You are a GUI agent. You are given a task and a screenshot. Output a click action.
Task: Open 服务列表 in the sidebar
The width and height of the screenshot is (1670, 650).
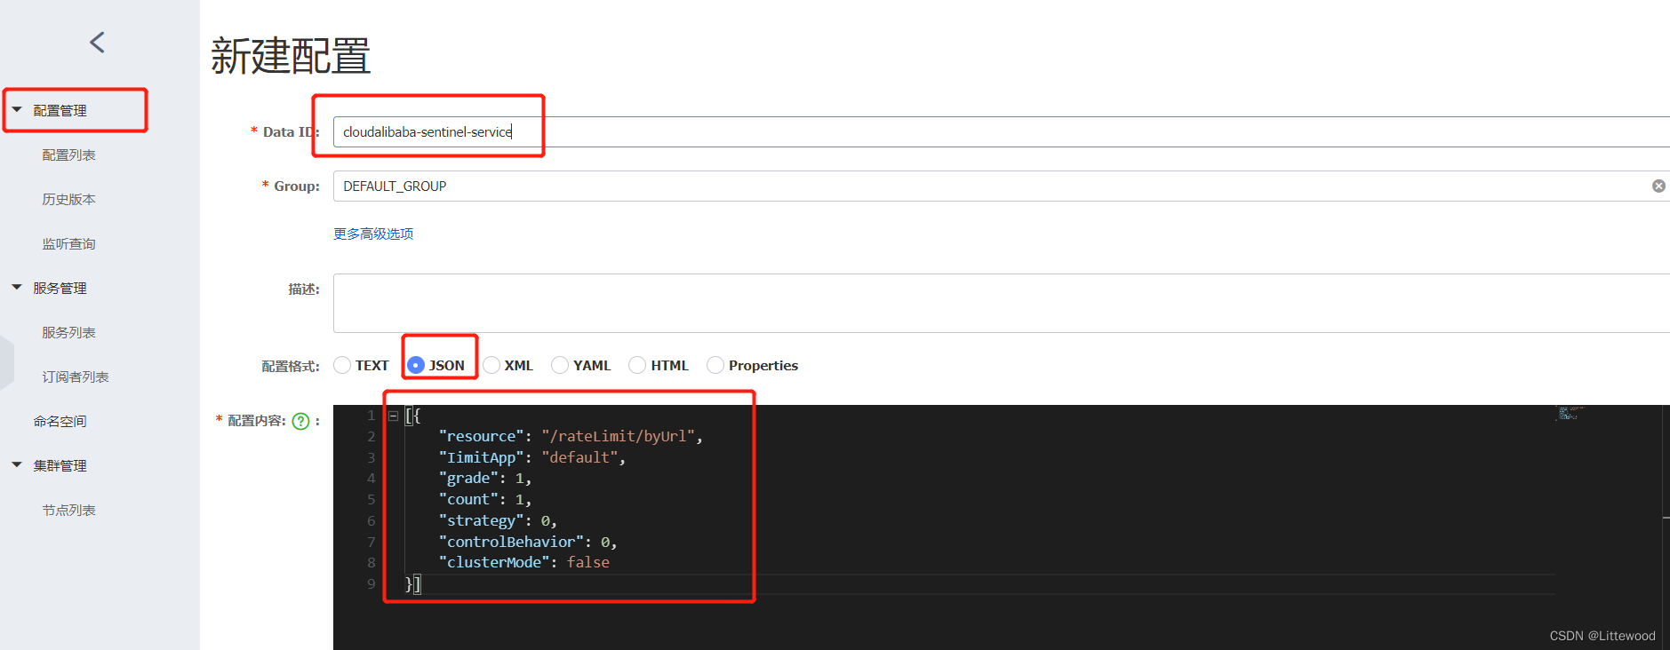click(x=68, y=332)
